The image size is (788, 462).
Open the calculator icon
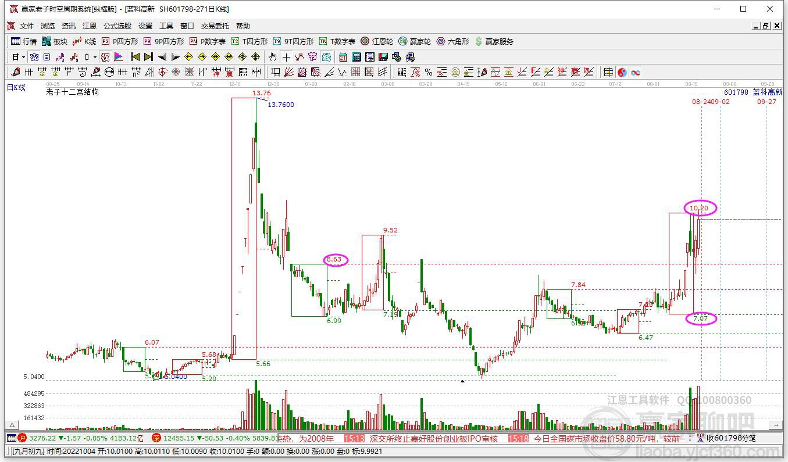coord(356,57)
